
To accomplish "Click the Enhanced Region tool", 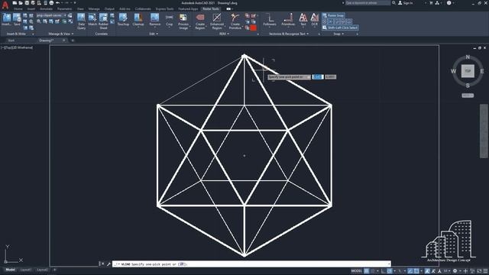I will (x=217, y=21).
